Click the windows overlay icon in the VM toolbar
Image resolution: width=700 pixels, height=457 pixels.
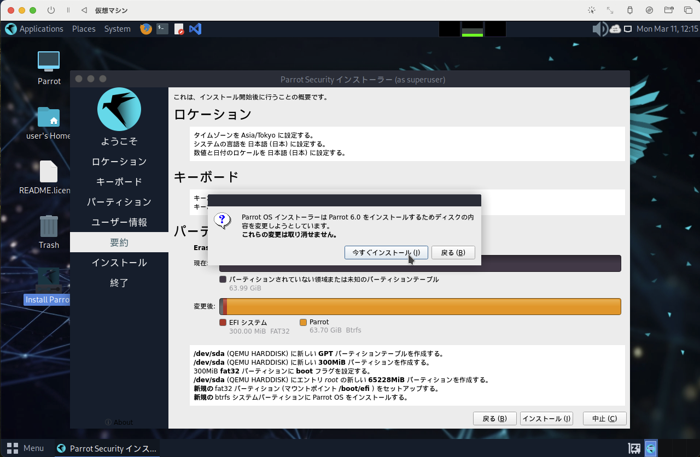click(688, 10)
